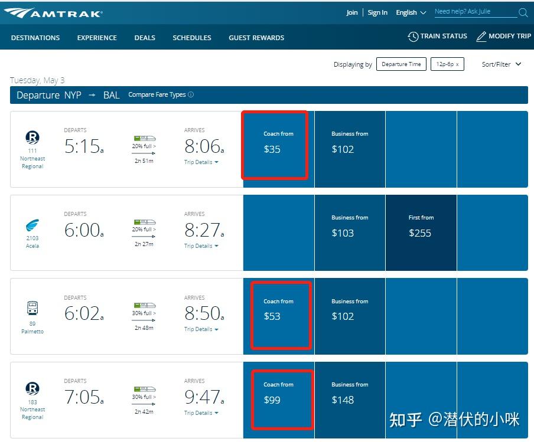Open the Guest Rewards menu

pos(256,38)
